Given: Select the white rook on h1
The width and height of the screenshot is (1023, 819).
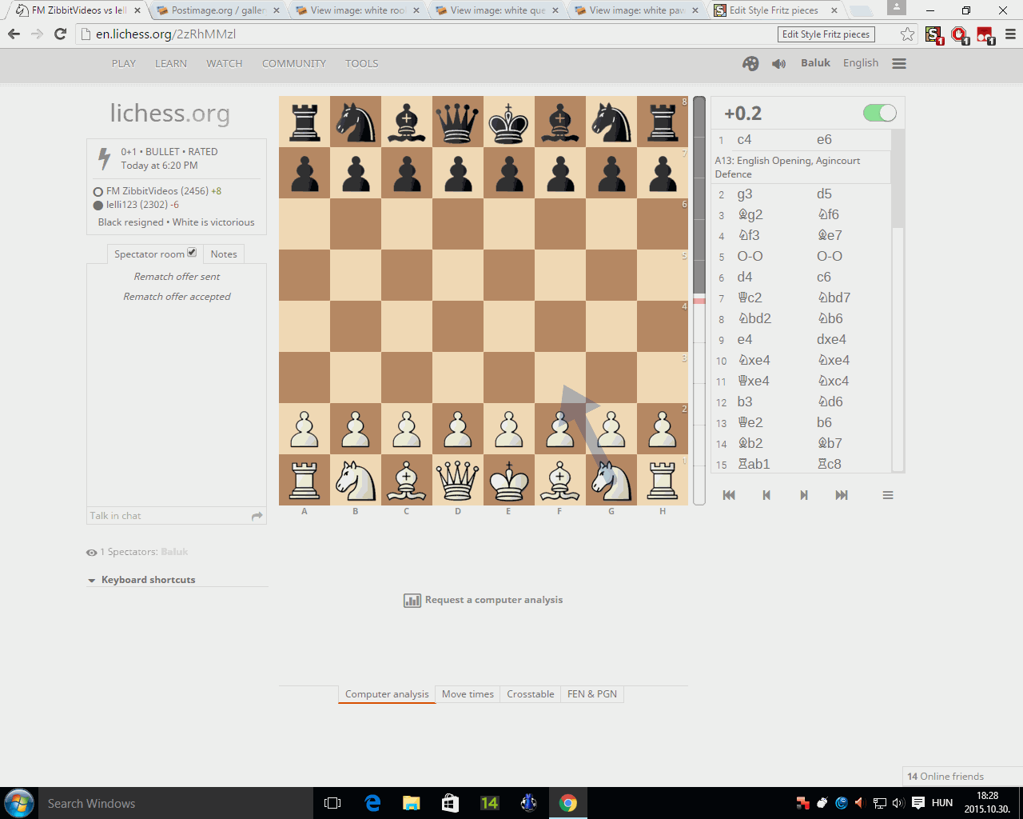Looking at the screenshot, I should click(x=663, y=481).
